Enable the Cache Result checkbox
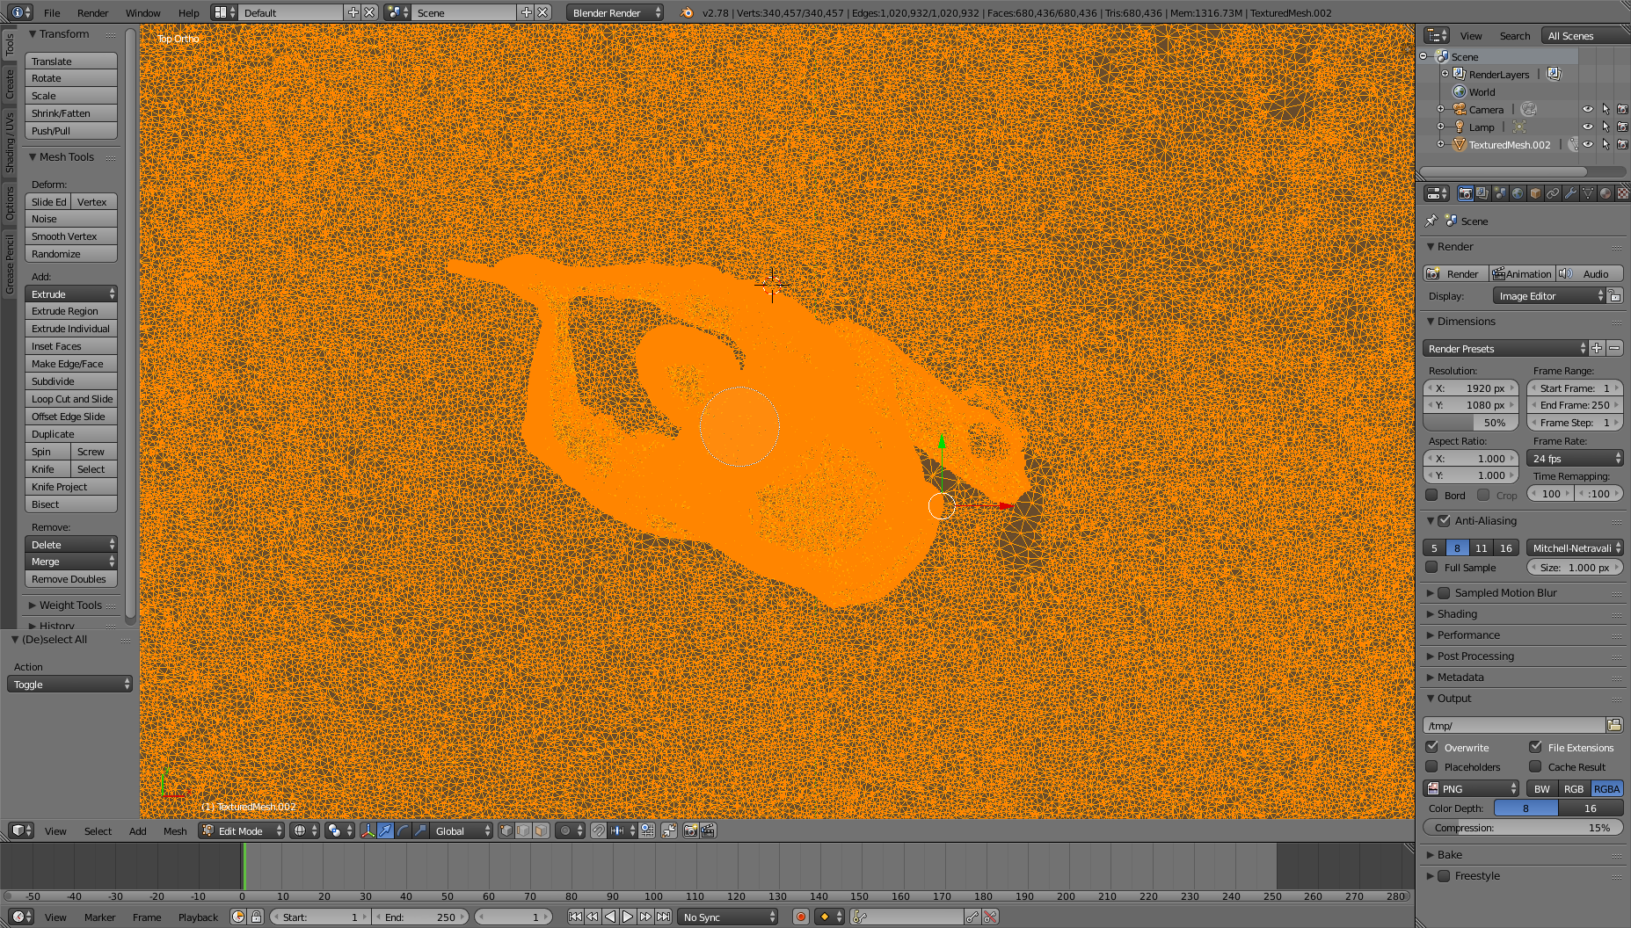Viewport: 1631px width, 928px height. tap(1535, 766)
